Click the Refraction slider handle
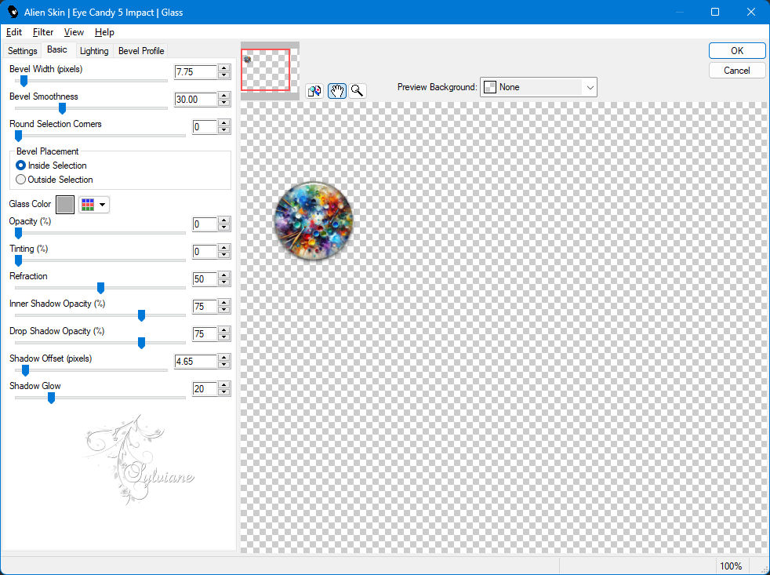 (100, 288)
